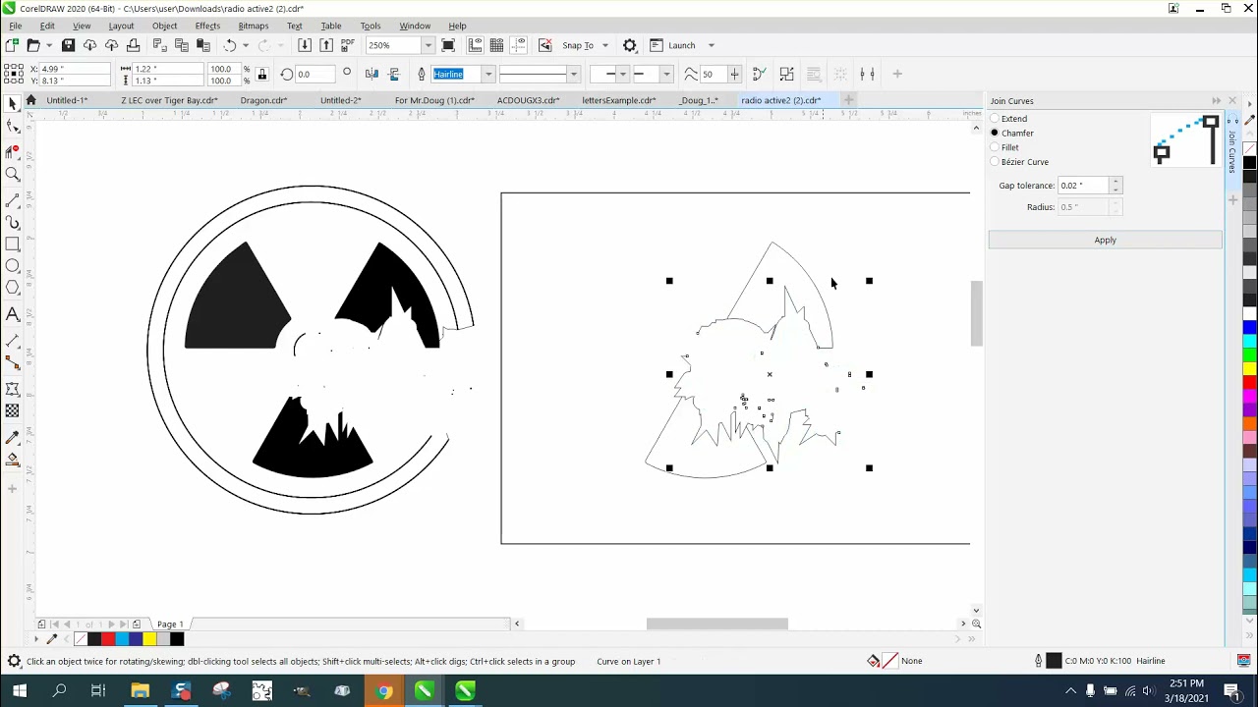Viewport: 1258px width, 707px height.
Task: Open the Effects menu
Action: tap(207, 26)
